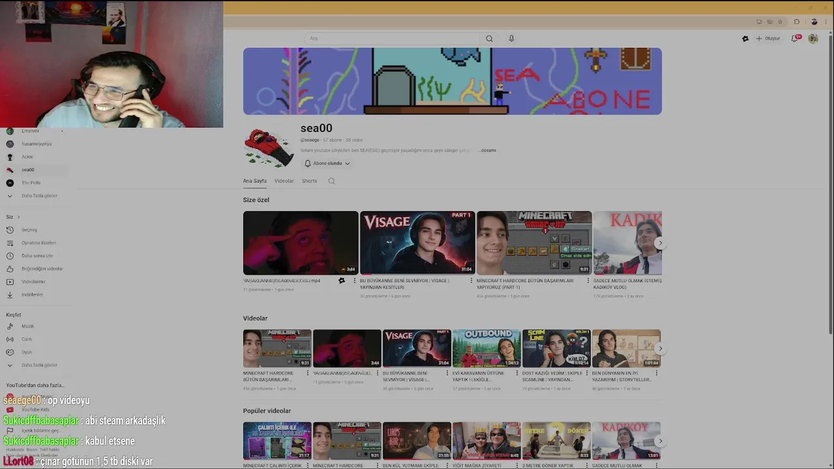Play BEN DÜNYANIN EN İYİ YAZARIYIM thumbnail
This screenshot has width=834, height=469.
click(x=626, y=348)
